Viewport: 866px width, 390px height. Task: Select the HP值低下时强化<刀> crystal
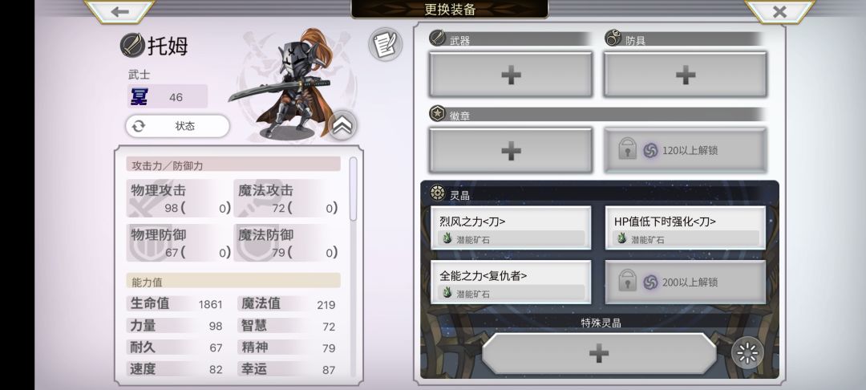coord(686,228)
